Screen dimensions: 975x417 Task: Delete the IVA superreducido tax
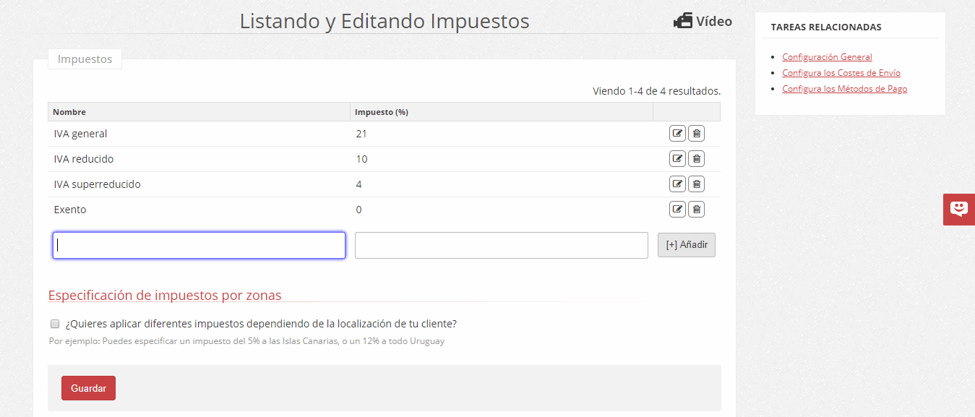(x=696, y=184)
